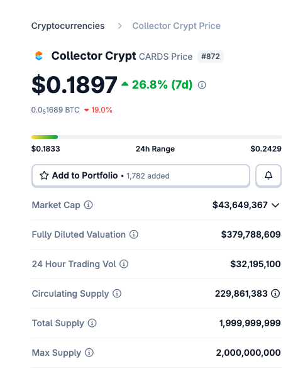
Task: Click the breadcrumb chevron separator
Action: [120, 26]
